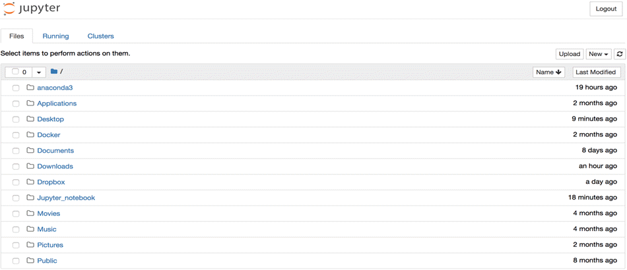This screenshot has height=270, width=627.
Task: Click the root folder breadcrumb icon
Action: pyautogui.click(x=54, y=72)
